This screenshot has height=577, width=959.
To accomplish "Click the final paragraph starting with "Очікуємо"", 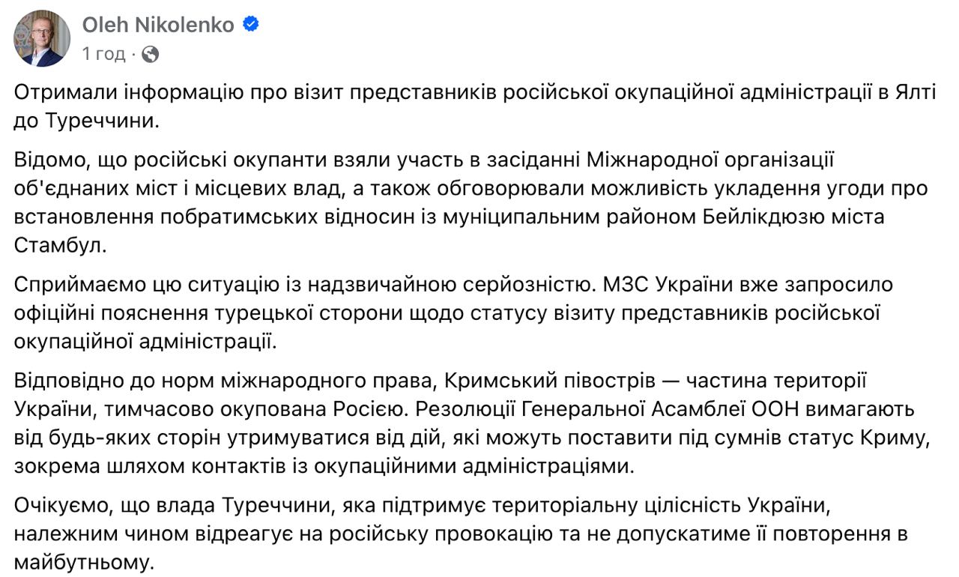I will click(461, 534).
